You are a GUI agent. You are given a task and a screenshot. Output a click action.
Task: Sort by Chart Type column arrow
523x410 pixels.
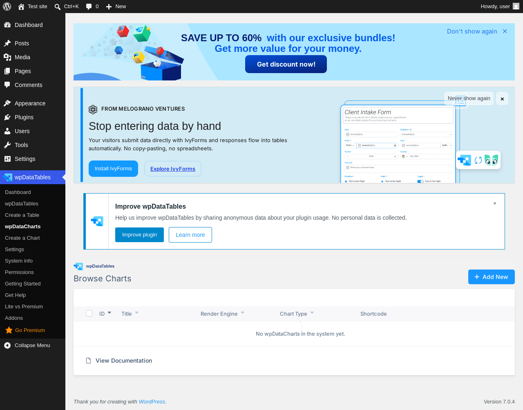pyautogui.click(x=312, y=313)
